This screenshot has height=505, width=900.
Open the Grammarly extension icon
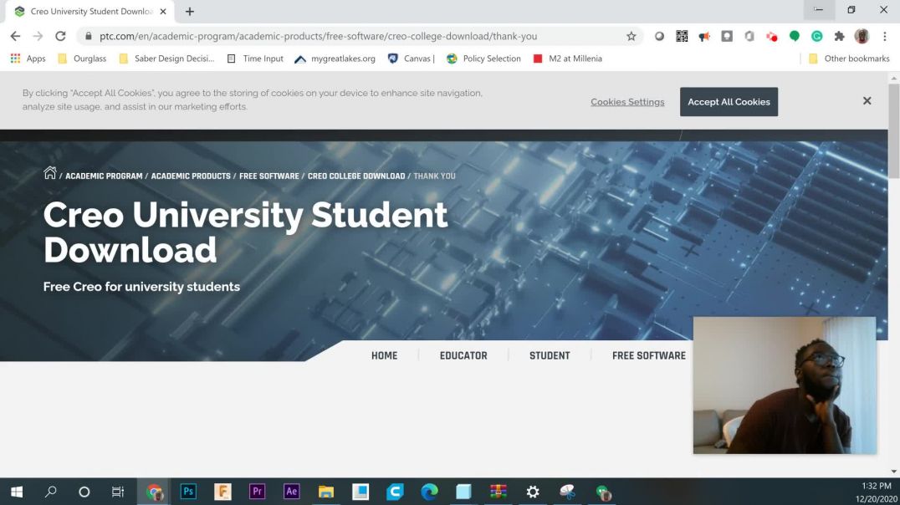(x=816, y=36)
